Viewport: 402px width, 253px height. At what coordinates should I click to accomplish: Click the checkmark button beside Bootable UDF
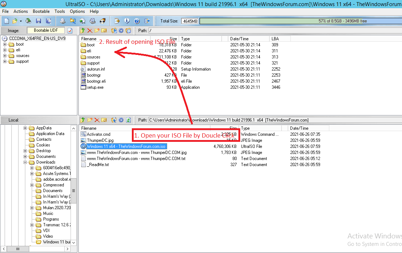(x=70, y=31)
